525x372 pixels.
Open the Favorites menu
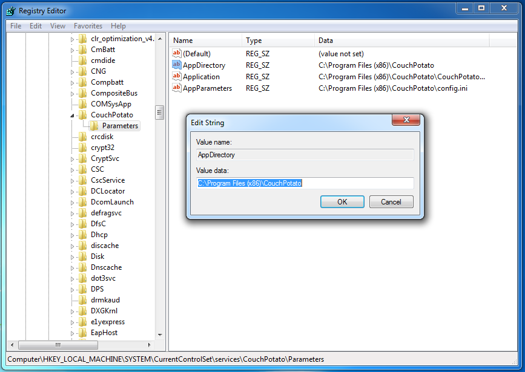pos(88,26)
